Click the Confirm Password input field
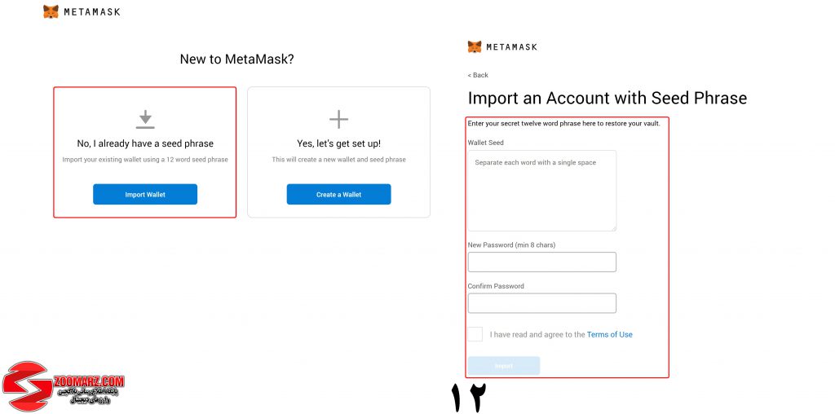This screenshot has width=835, height=414. point(542,303)
